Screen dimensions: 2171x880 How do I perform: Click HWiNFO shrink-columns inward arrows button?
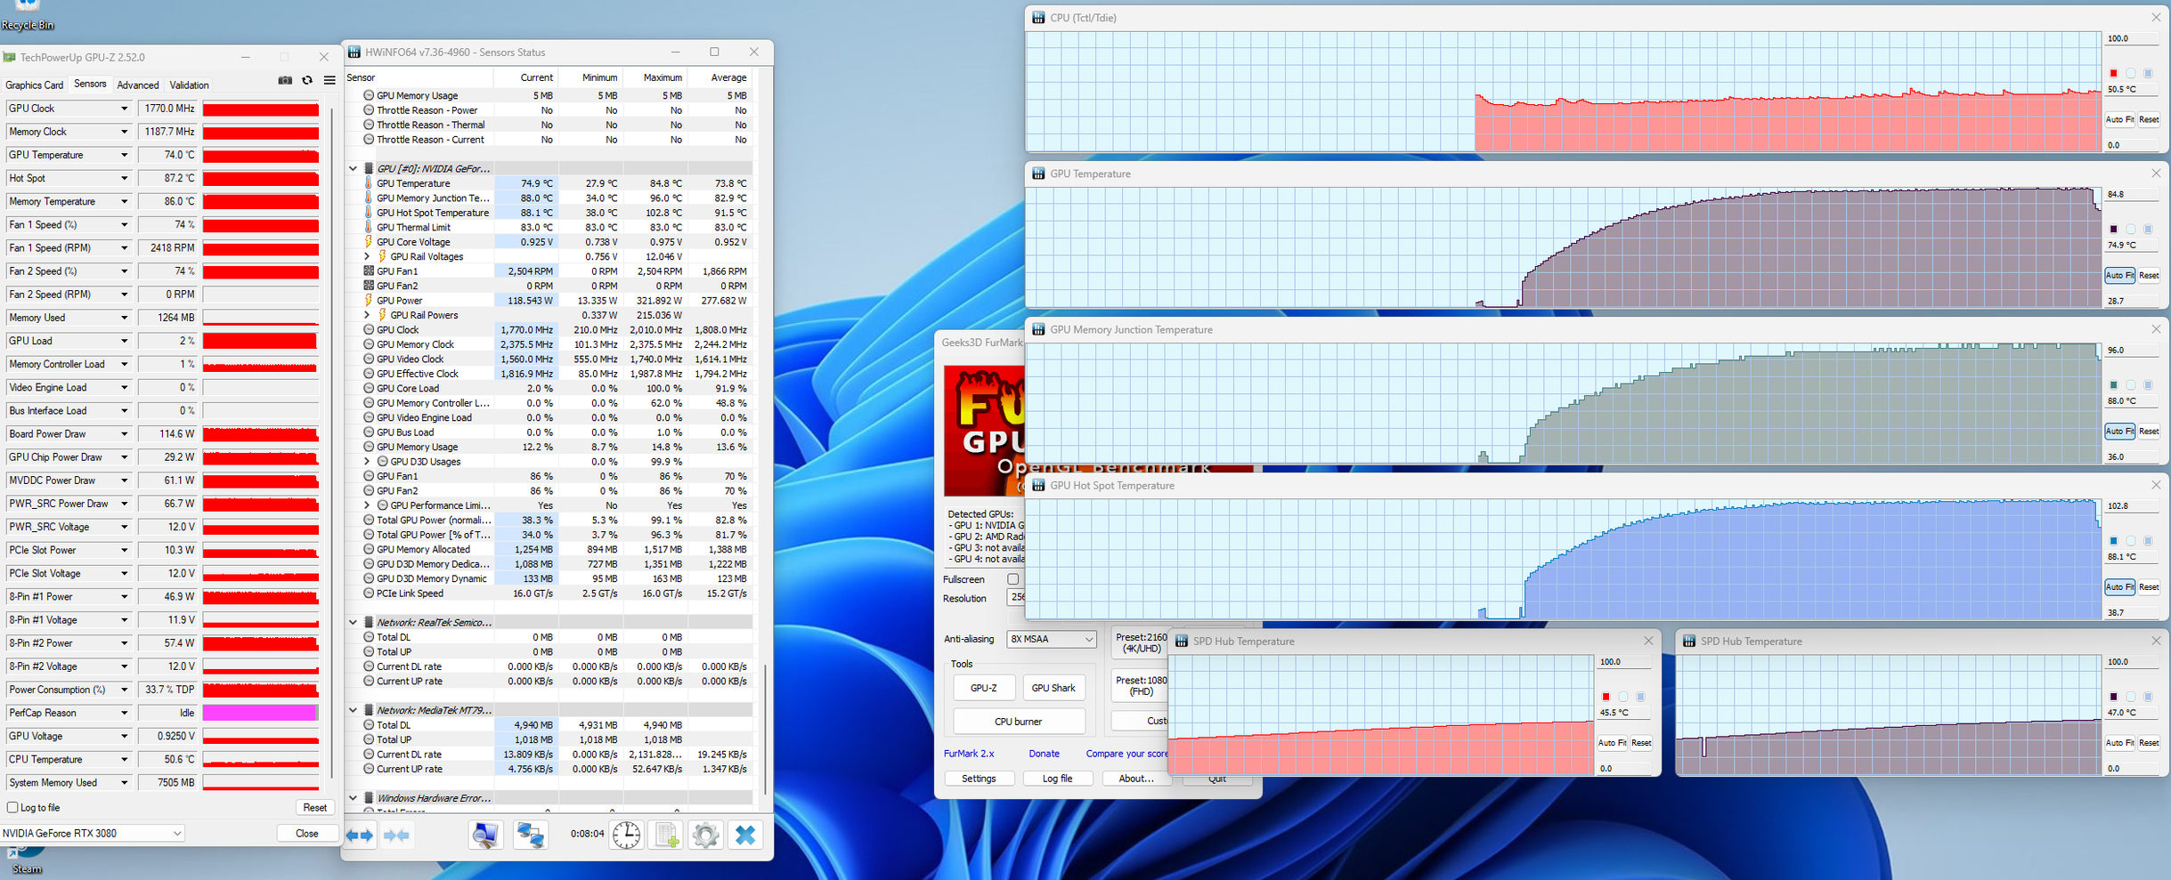point(397,836)
